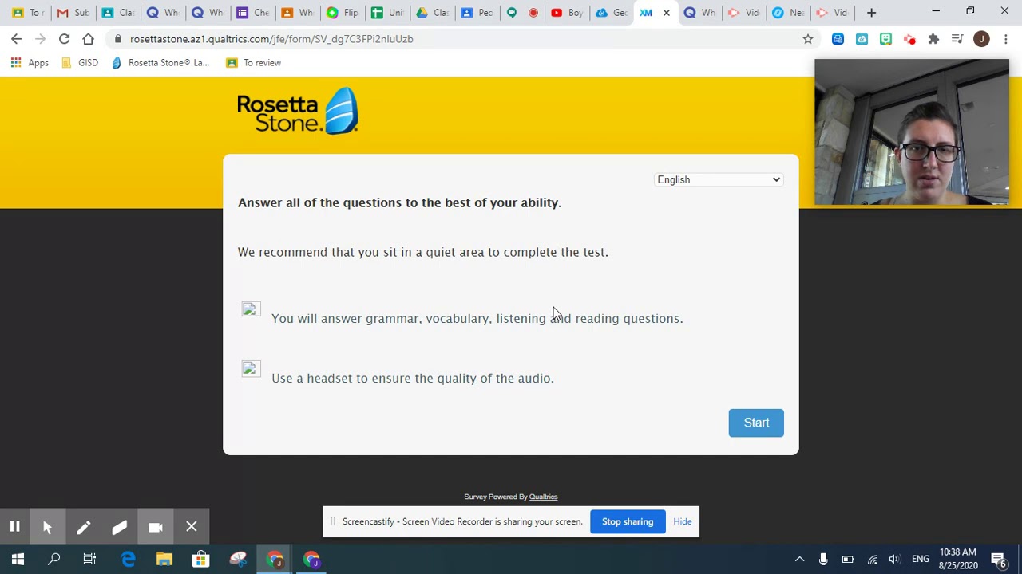
Task: Open the Windows notification center
Action: [x=999, y=560]
